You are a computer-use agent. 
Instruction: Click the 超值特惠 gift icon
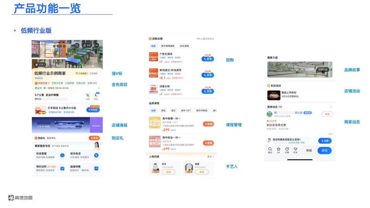(x=96, y=168)
